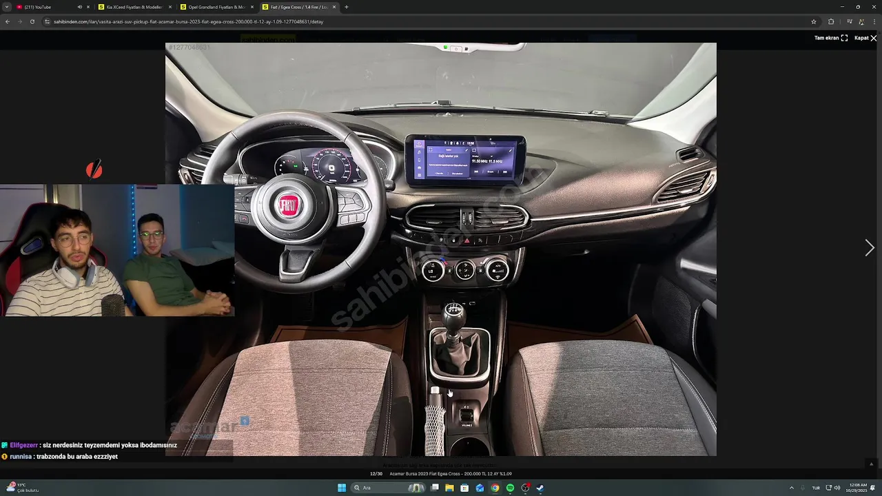Close the Fiat Egea Cross tab
Screen dimensions: 882x496
point(334,7)
